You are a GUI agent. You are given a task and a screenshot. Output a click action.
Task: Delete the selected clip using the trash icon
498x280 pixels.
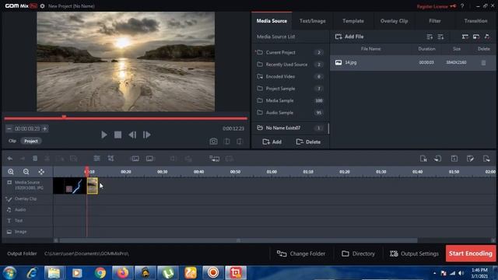point(35,158)
